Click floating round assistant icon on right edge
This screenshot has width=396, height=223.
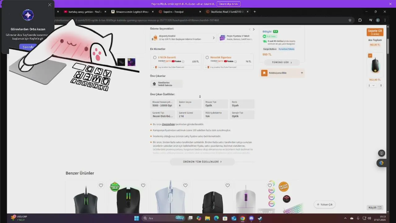[x=381, y=163]
